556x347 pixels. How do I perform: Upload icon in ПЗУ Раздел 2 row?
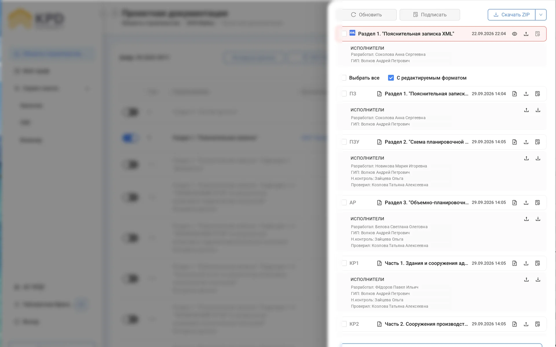click(x=526, y=142)
